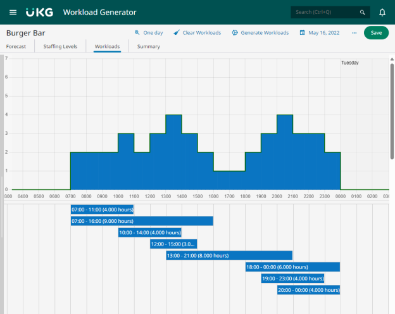Click the Clear Workloads broom icon
This screenshot has width=395, height=314.
point(177,32)
